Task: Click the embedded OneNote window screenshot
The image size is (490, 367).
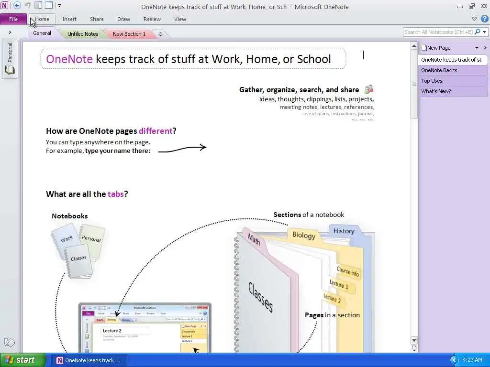Action: point(145,328)
